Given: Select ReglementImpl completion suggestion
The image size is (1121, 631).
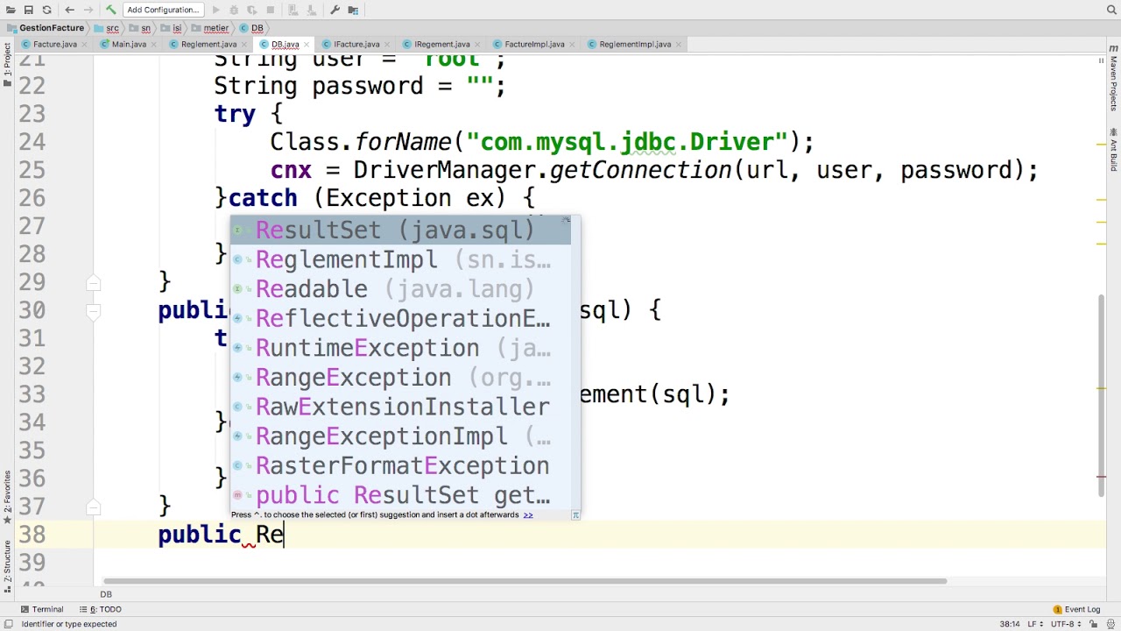Looking at the screenshot, I should [x=400, y=259].
